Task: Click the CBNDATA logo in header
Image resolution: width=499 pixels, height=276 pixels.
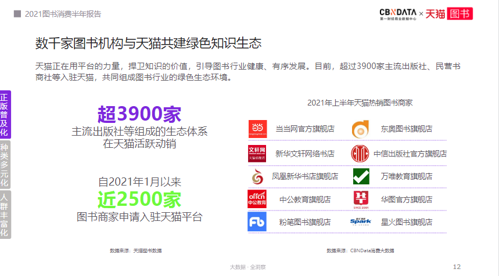Action: pyautogui.click(x=398, y=14)
